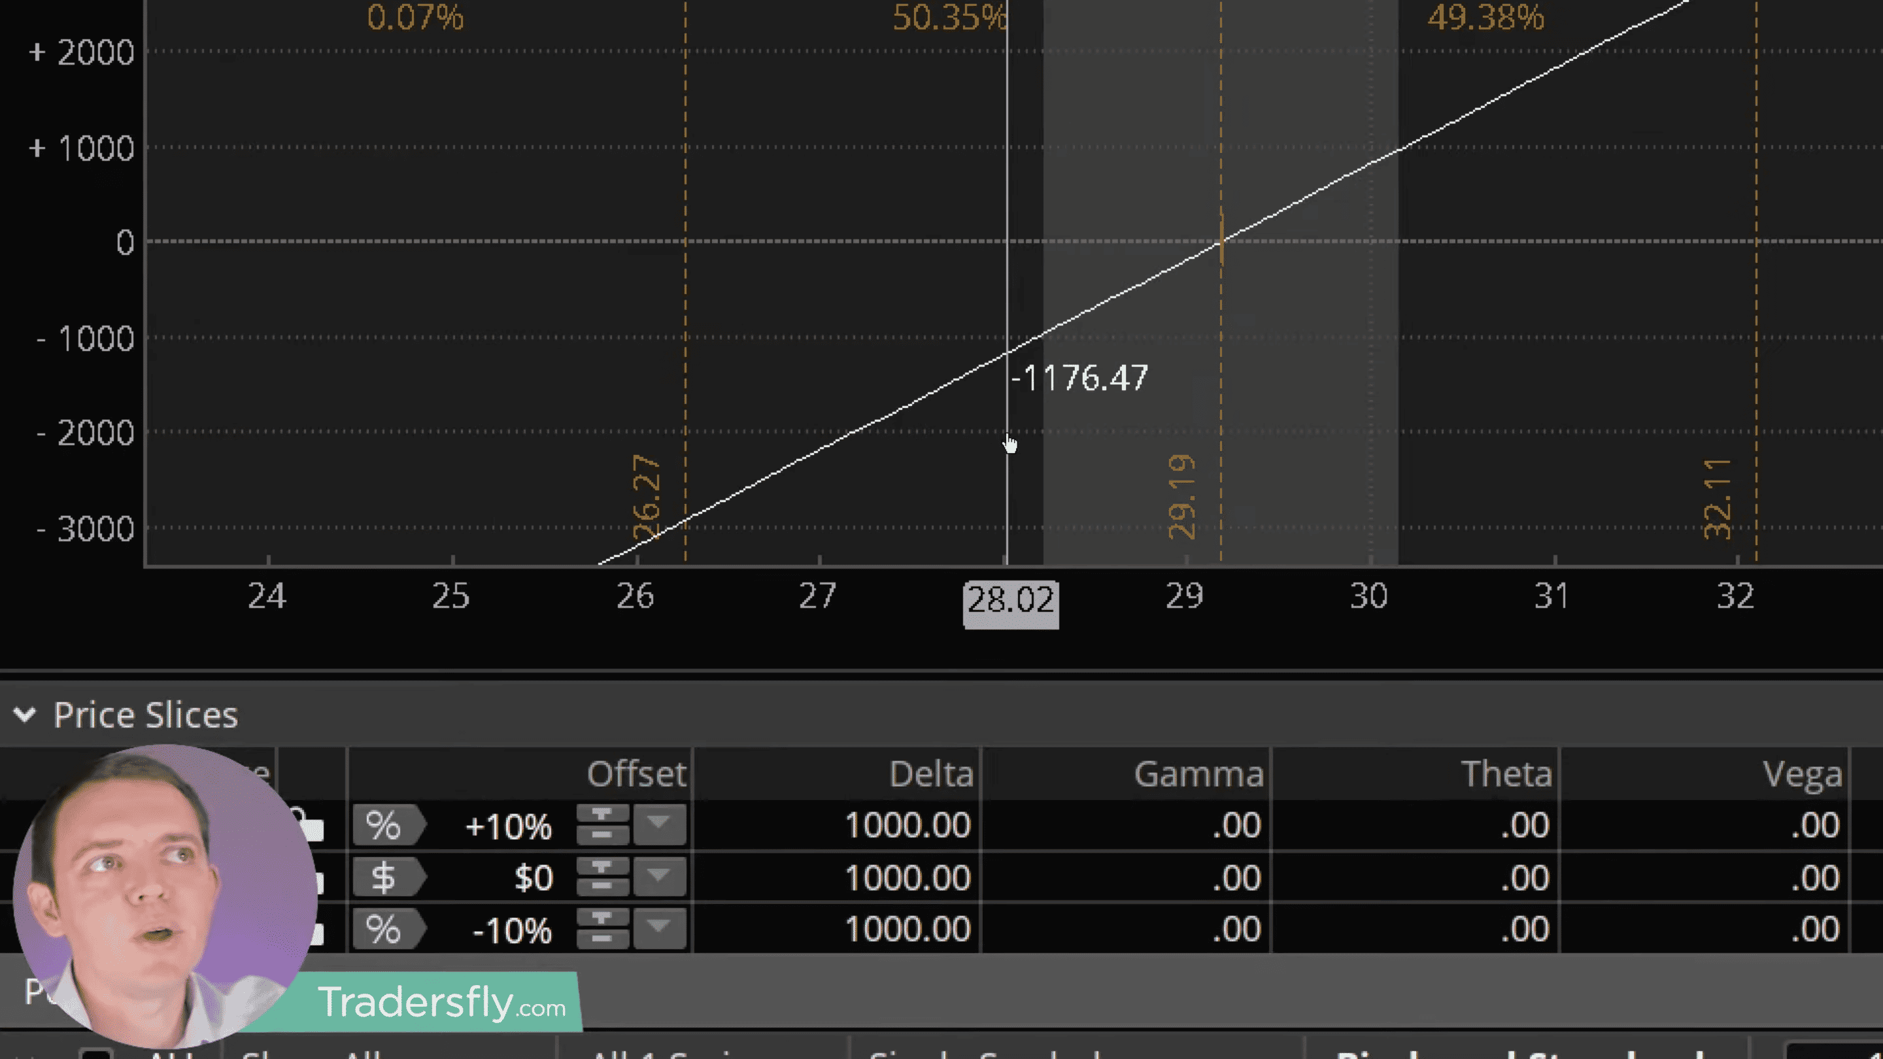The width and height of the screenshot is (1883, 1059).
Task: Click the lock icon on +10% row
Action: (309, 824)
